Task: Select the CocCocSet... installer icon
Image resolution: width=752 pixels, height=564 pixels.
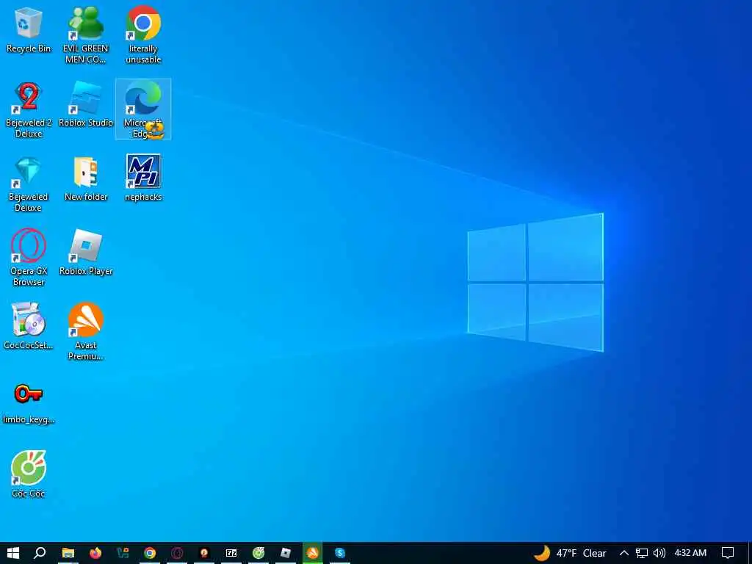Action: coord(29,326)
